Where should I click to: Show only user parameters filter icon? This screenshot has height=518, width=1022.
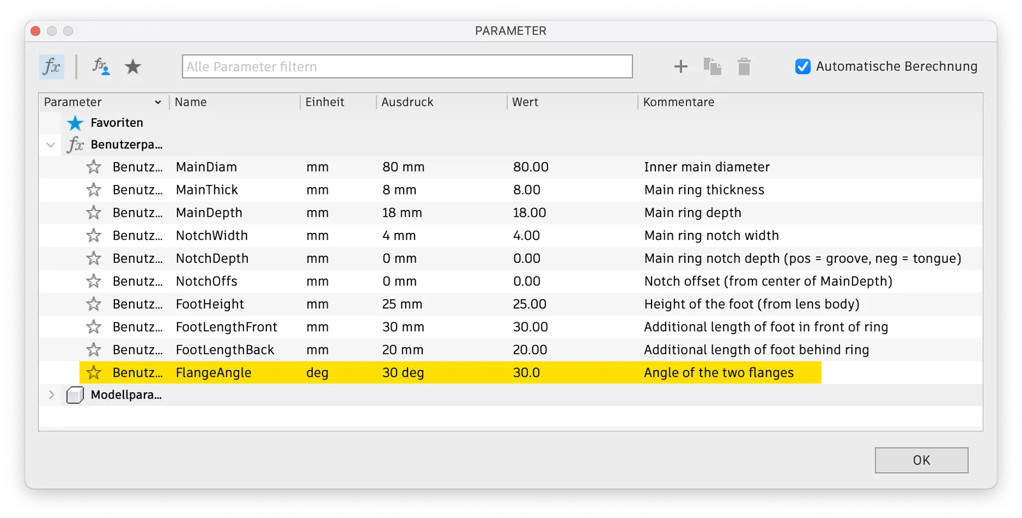(101, 66)
